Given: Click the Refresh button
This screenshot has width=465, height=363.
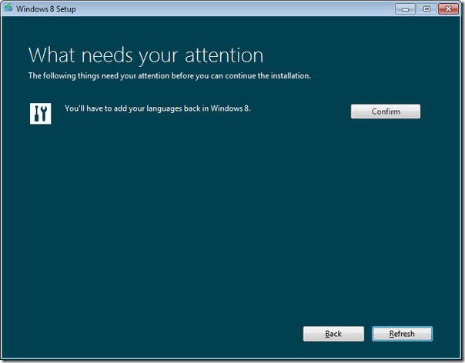Looking at the screenshot, I should click(402, 334).
